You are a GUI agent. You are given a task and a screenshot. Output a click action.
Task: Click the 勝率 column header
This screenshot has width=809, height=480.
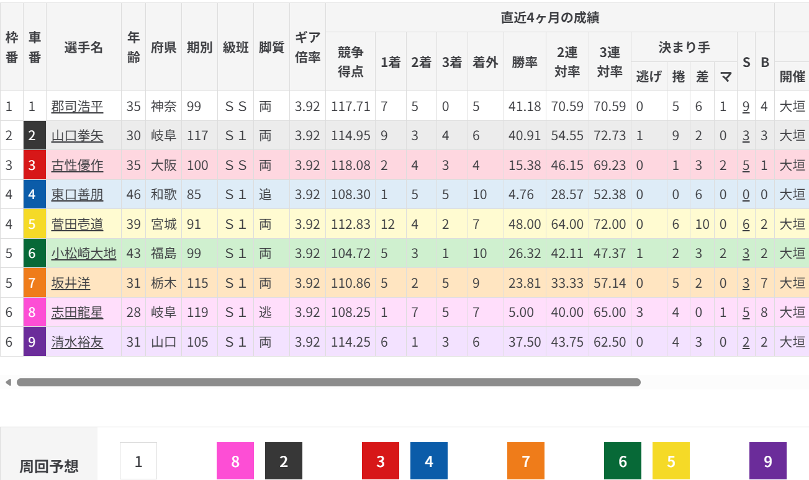(525, 62)
